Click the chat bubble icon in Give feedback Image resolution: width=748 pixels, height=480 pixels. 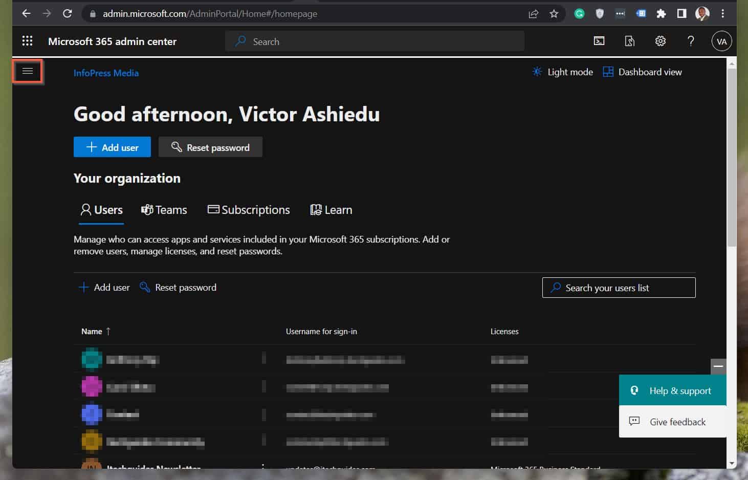click(x=634, y=421)
